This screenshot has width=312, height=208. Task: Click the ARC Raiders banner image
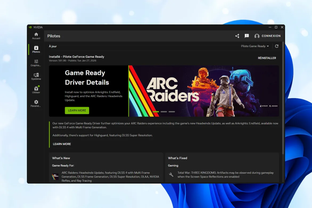[x=204, y=91]
